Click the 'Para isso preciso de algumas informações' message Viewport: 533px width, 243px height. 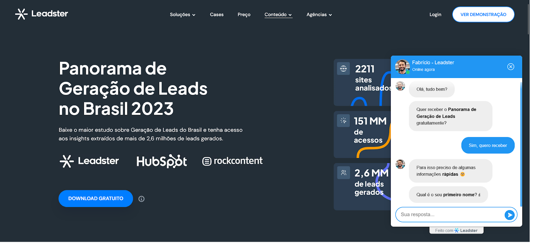[x=450, y=171]
